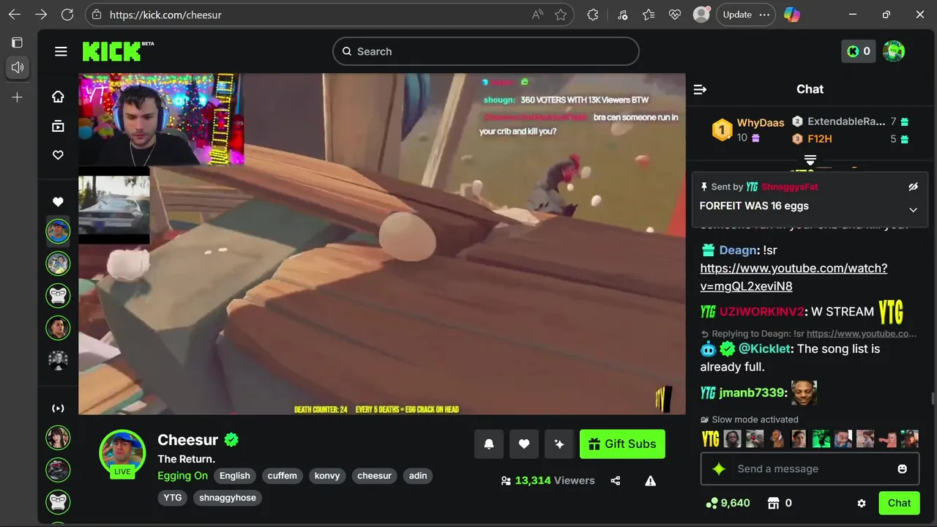Open browser music note icon

622,15
